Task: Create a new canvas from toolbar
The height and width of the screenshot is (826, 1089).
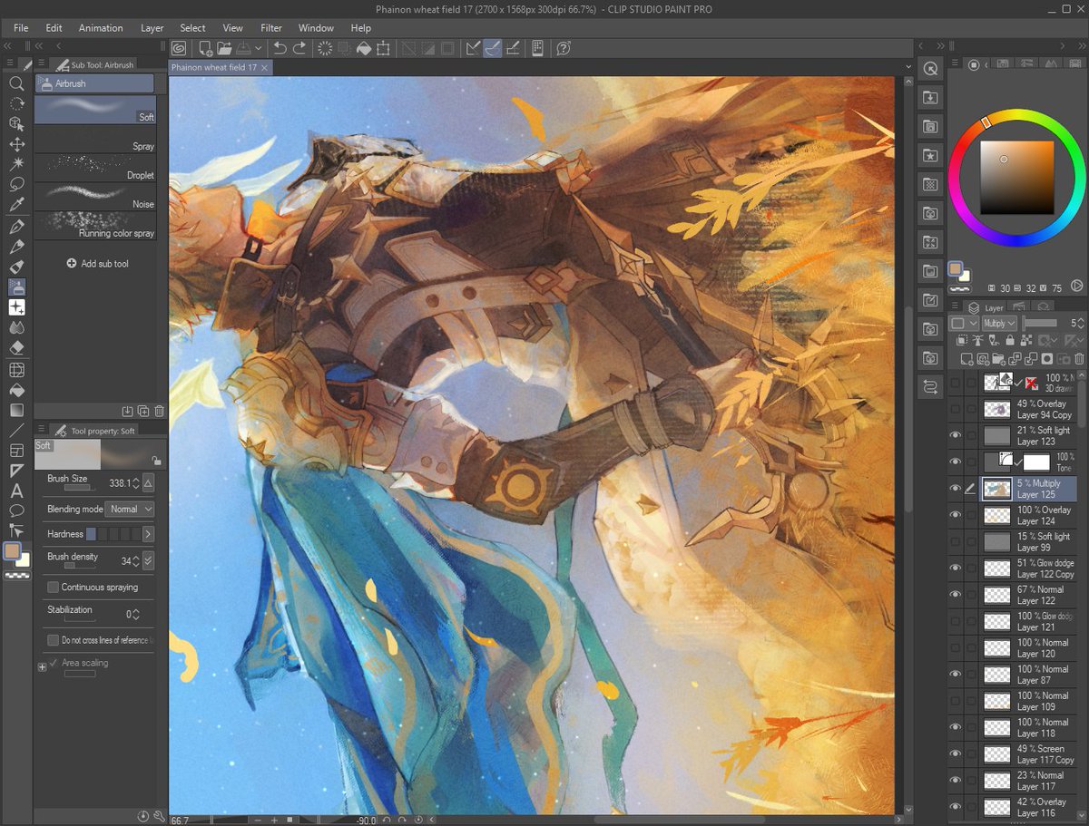Action: 207,48
